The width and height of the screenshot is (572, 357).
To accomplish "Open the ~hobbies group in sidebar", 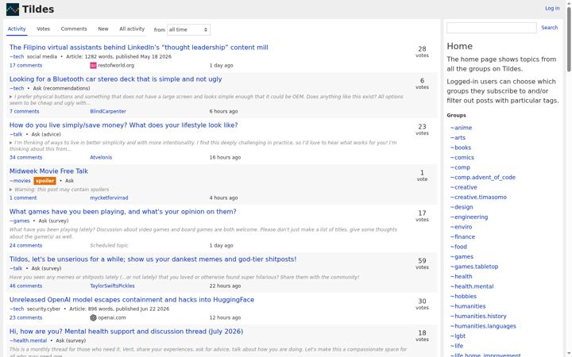I will click(x=463, y=297).
